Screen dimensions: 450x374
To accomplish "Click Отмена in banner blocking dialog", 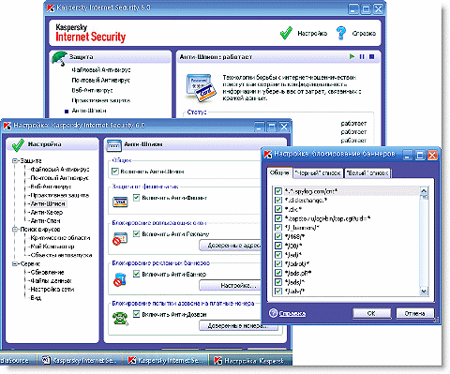I will (414, 313).
